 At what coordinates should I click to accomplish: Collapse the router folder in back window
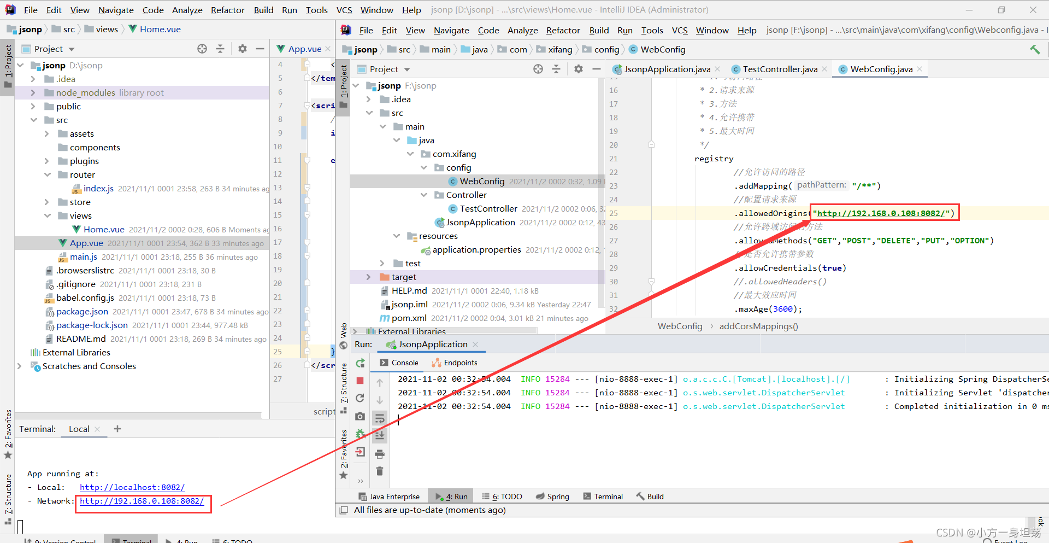47,174
